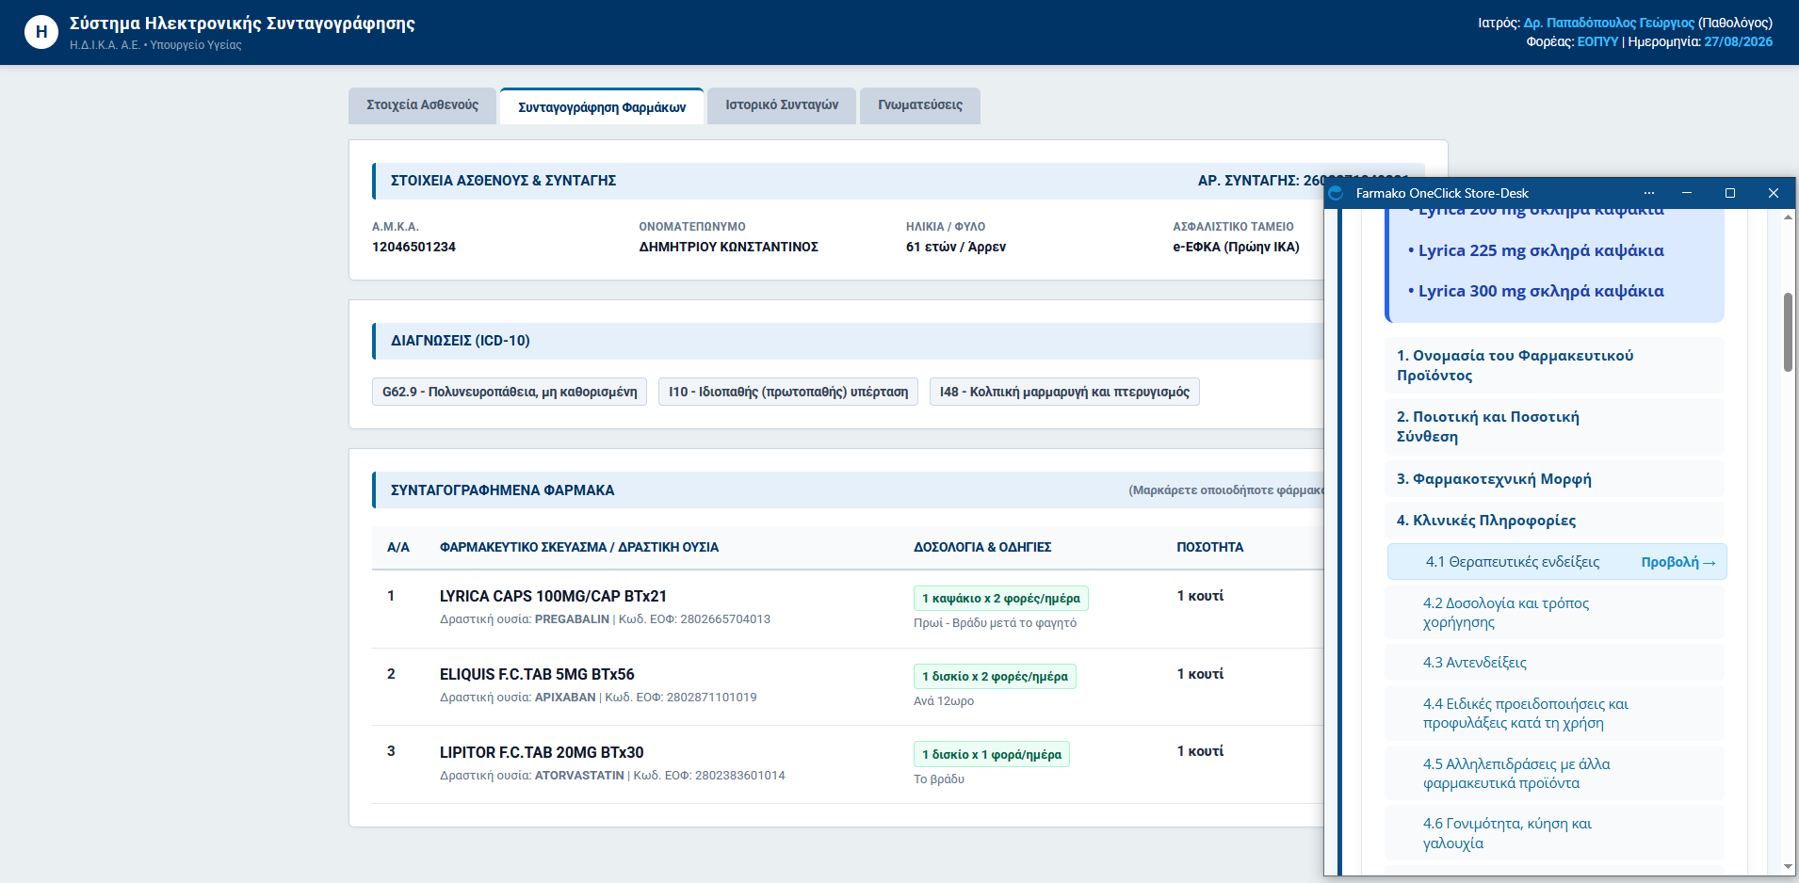The width and height of the screenshot is (1799, 883).
Task: Collapse section 4. Κλινικές Πληροφορίες
Action: click(1555, 521)
